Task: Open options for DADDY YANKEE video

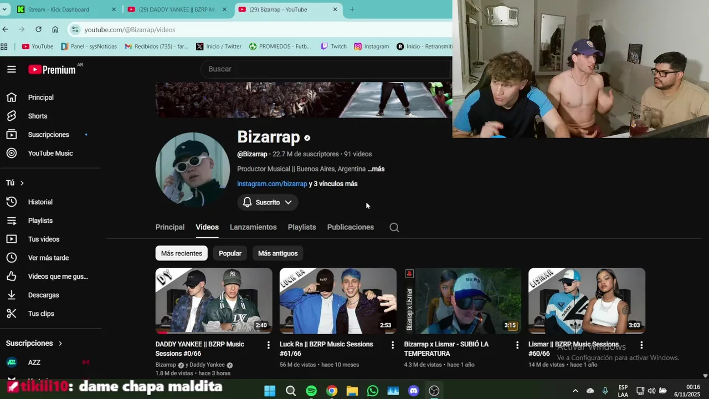Action: 268,345
